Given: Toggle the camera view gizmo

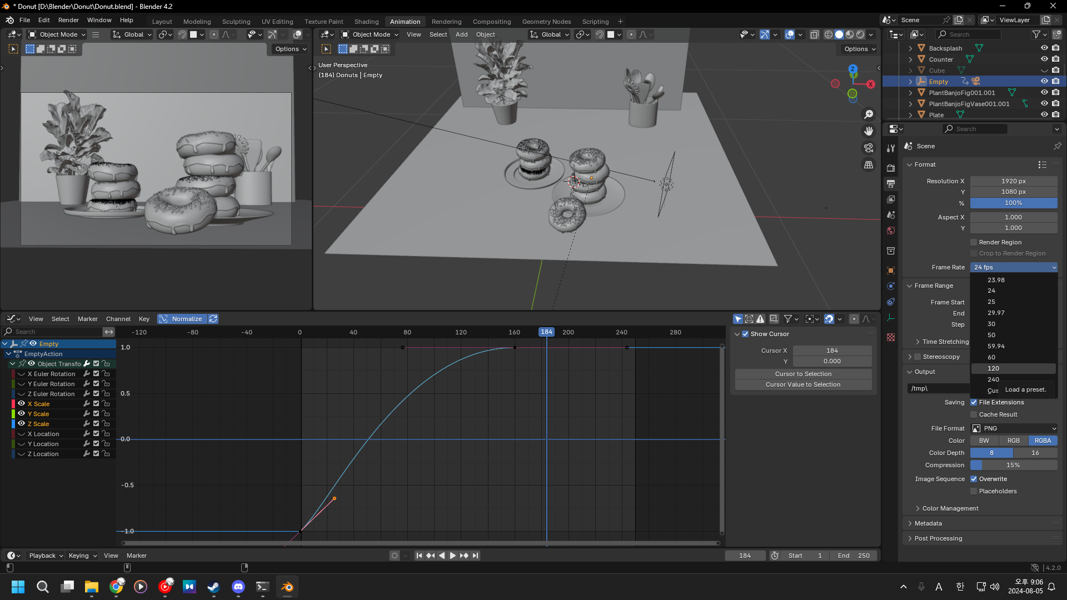Looking at the screenshot, I should tap(868, 148).
